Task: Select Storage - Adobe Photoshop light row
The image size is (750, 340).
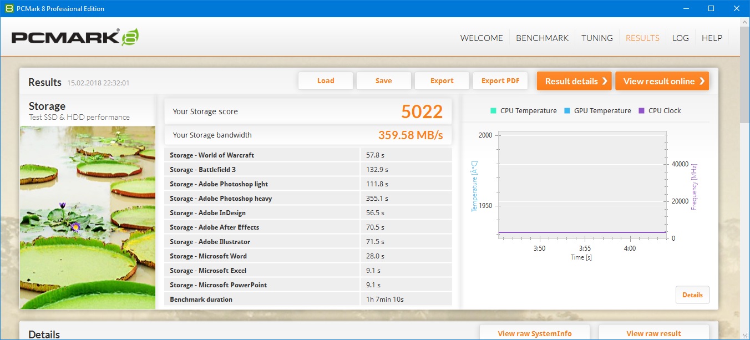Action: click(308, 184)
